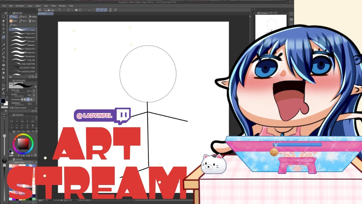Select the Zoom magnifier tool
Image resolution: width=362 pixels, height=204 pixels.
(x=3, y=17)
